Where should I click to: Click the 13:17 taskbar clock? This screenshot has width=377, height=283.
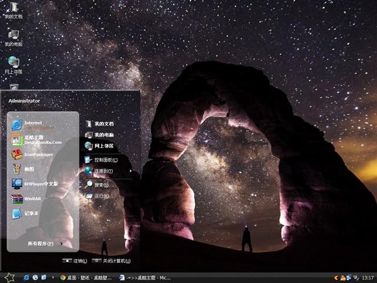point(368,278)
